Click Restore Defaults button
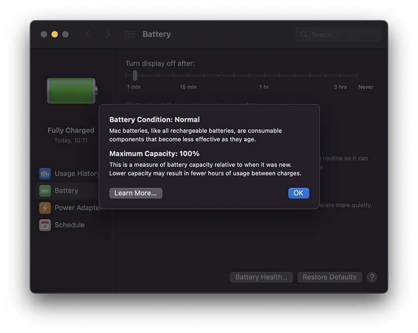The image size is (418, 333). 329,277
